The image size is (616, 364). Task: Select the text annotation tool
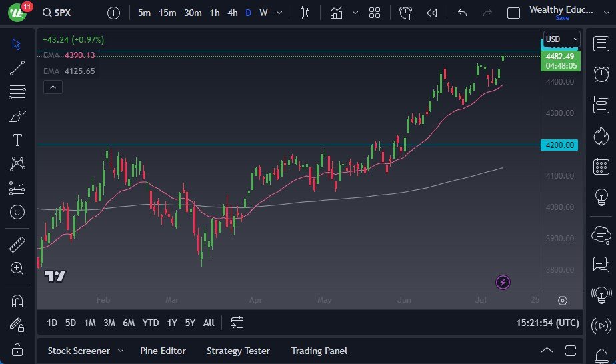click(17, 140)
